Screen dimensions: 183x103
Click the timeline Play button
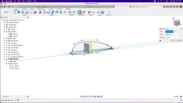[6, 100]
